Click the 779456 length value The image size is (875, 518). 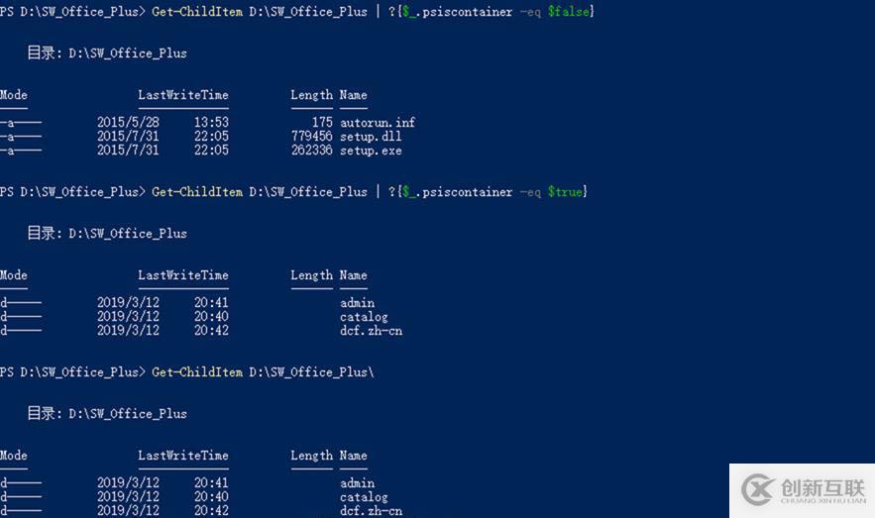(x=312, y=137)
